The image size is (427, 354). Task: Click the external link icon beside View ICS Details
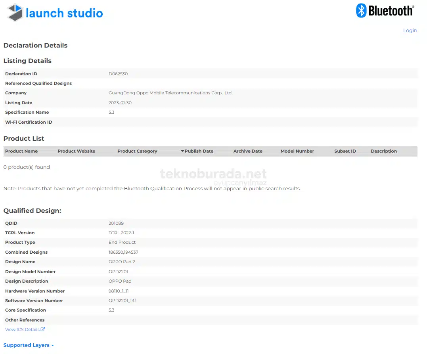click(x=43, y=329)
